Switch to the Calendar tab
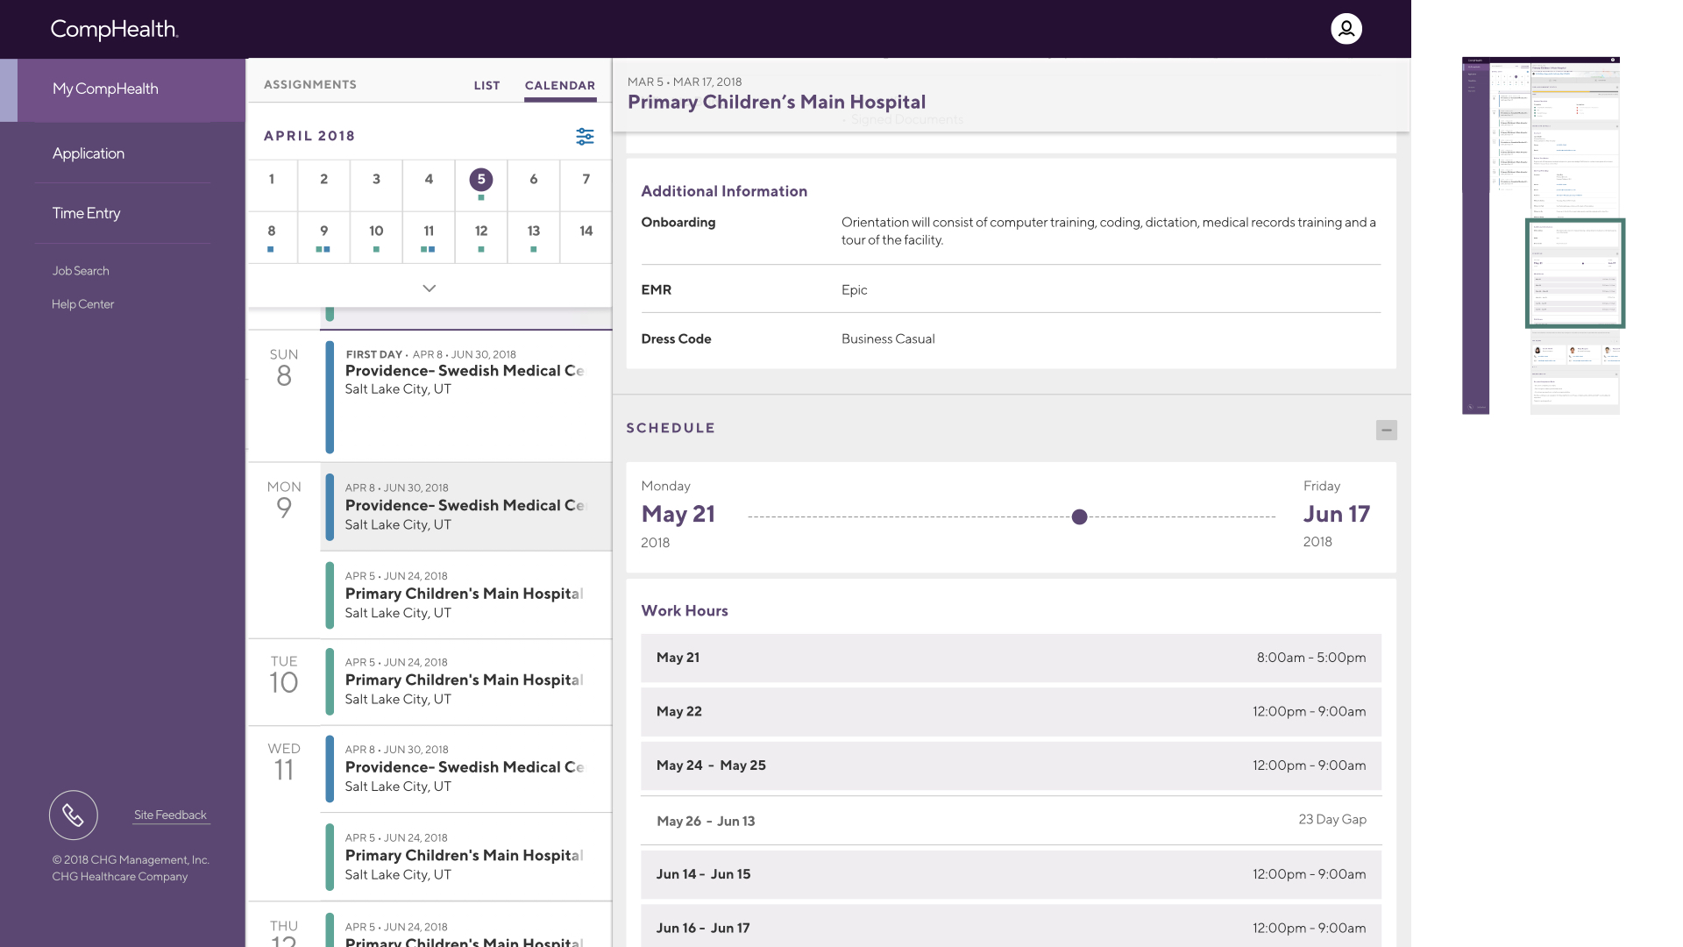 click(560, 85)
